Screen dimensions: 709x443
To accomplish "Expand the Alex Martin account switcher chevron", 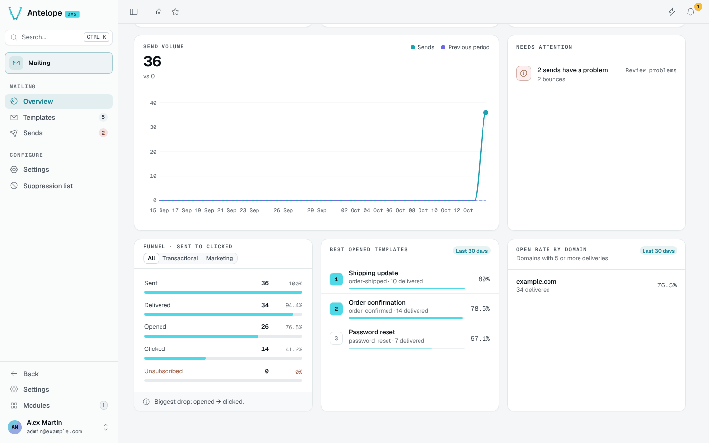I will coord(106,427).
